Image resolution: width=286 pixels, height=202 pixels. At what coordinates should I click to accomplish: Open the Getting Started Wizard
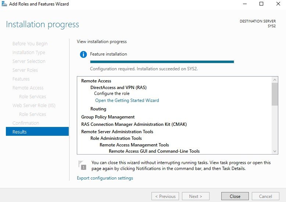point(127,100)
